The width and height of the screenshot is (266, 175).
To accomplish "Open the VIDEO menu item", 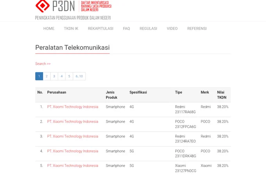I will [x=172, y=29].
